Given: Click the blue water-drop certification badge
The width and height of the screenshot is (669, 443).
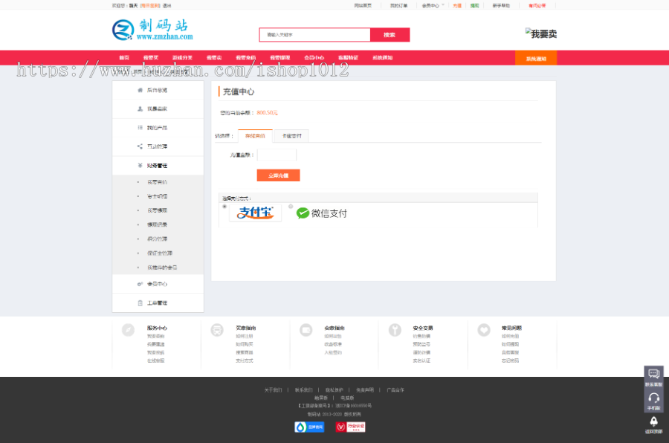Looking at the screenshot, I should [x=309, y=427].
